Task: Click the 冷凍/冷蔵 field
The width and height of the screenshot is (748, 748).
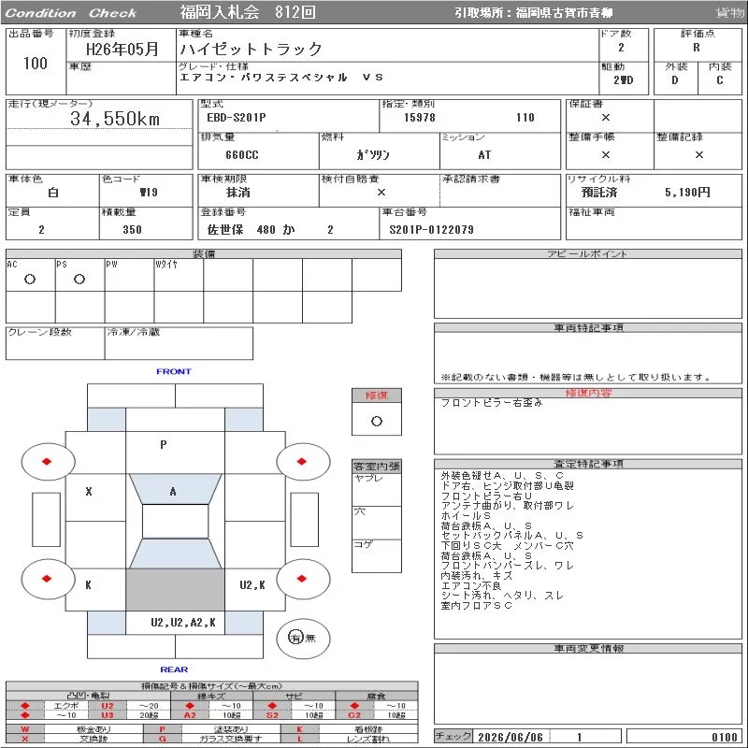Action: pyautogui.click(x=179, y=343)
